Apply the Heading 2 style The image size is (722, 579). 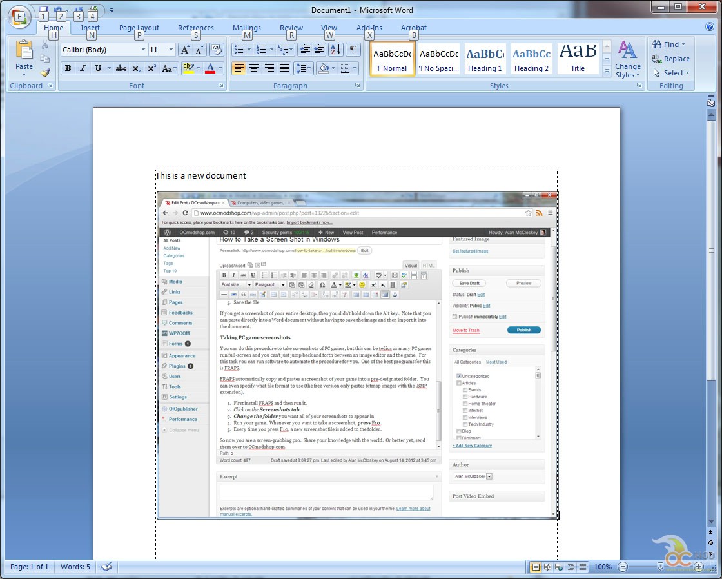click(531, 59)
